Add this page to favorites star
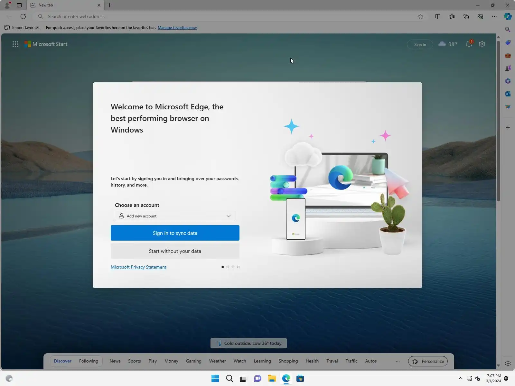515x386 pixels. [x=421, y=16]
